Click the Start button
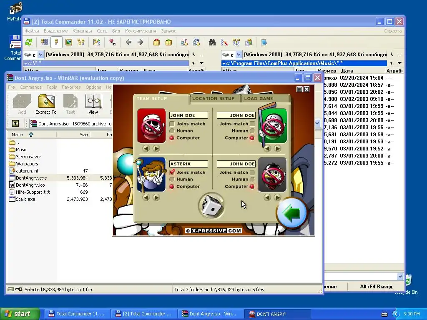This screenshot has height=320, width=427. point(20,314)
